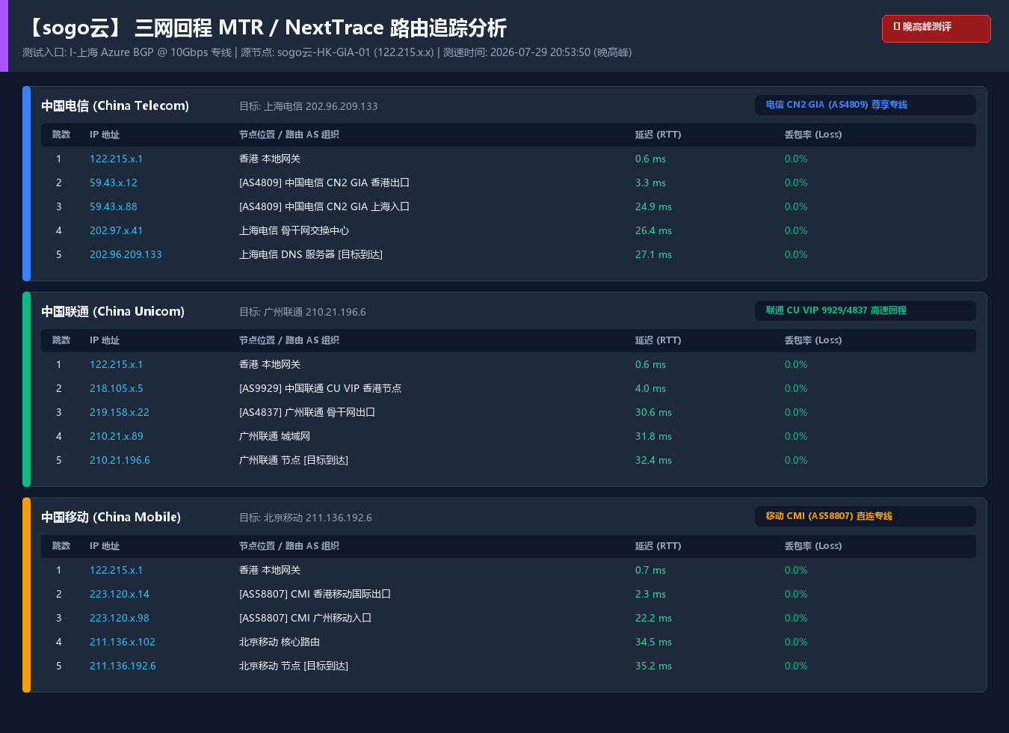Click the red 晚高峰测评 badge button
Screen dimensions: 1009x733
tap(936, 28)
